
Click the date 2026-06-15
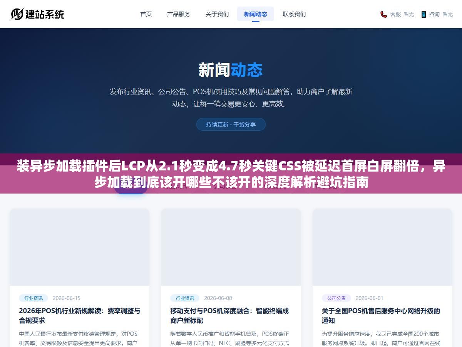click(67, 298)
